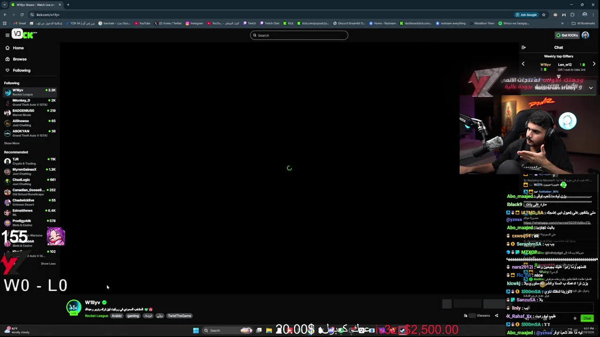Open Chadwicklive Crimson Desert stream
The height and width of the screenshot is (337, 600).
click(x=30, y=202)
